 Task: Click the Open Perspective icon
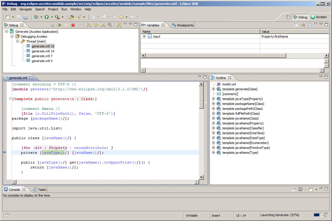tap(288, 17)
